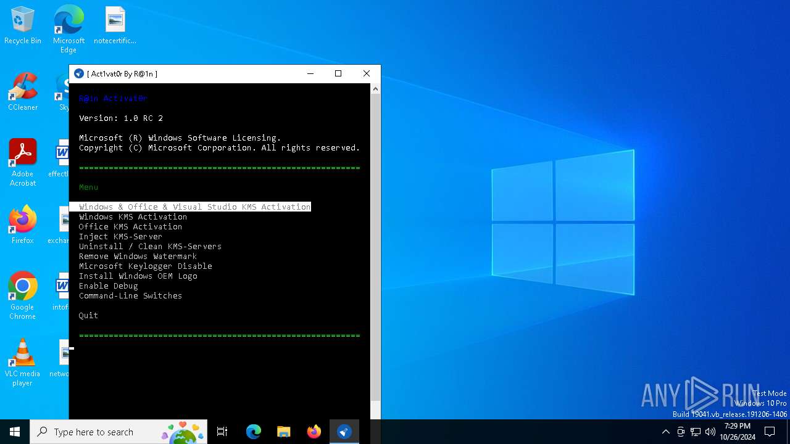Open File Explorer from taskbar

pos(283,432)
